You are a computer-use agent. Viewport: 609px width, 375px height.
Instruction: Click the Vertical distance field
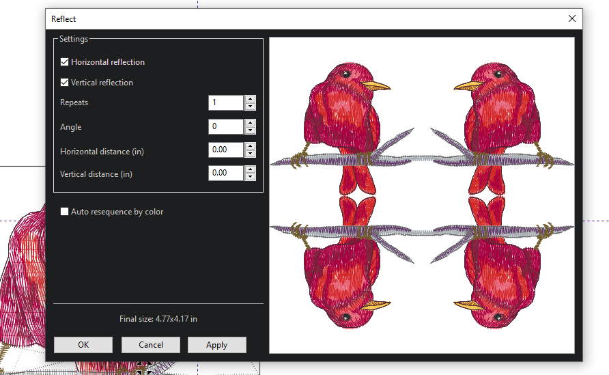[226, 173]
